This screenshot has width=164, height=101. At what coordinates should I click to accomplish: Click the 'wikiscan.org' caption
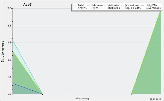82,99
